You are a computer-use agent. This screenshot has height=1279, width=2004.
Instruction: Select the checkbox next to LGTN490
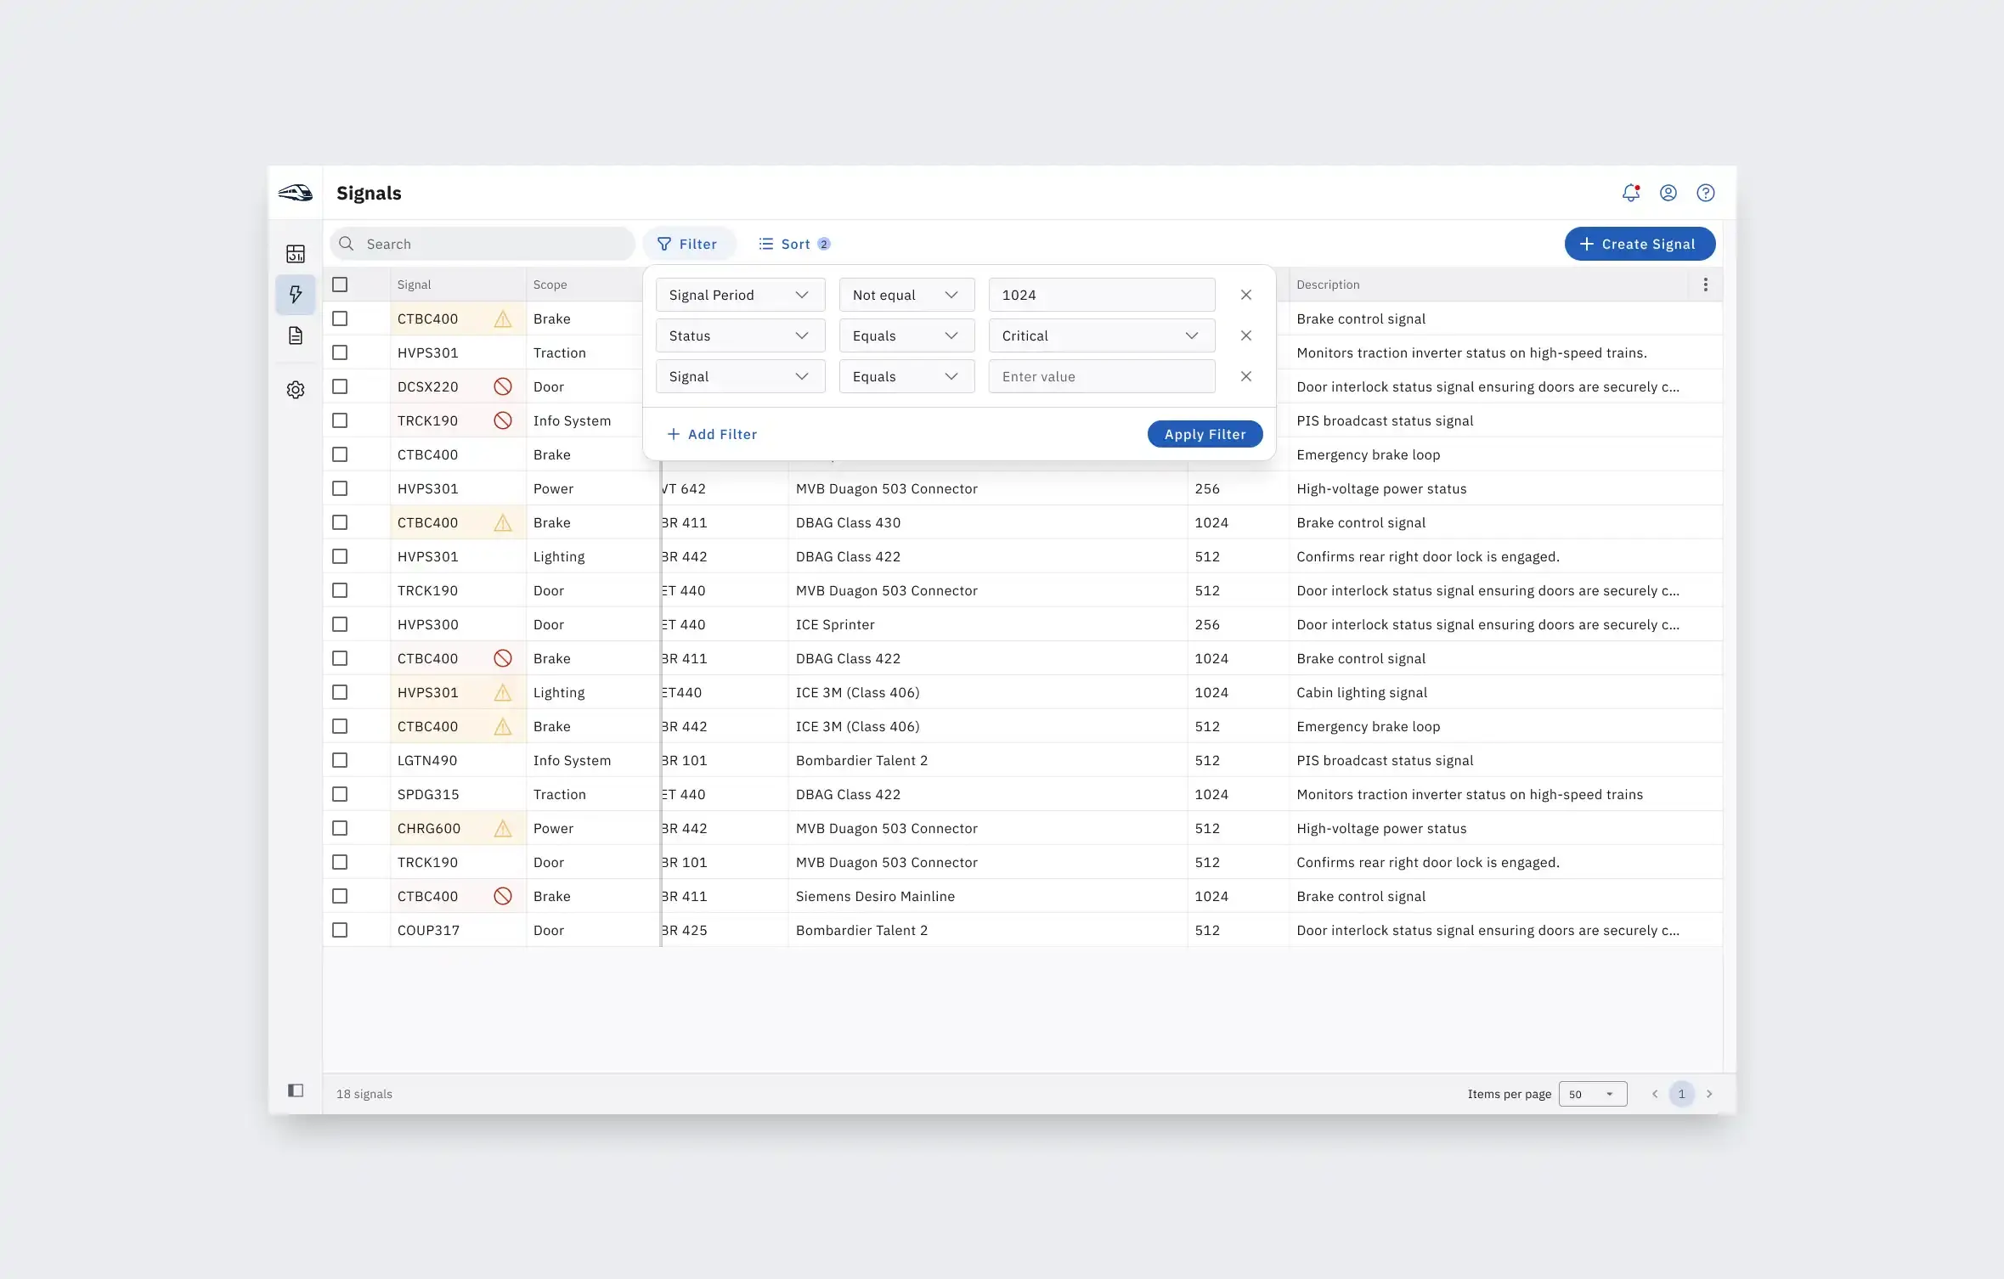[341, 759]
